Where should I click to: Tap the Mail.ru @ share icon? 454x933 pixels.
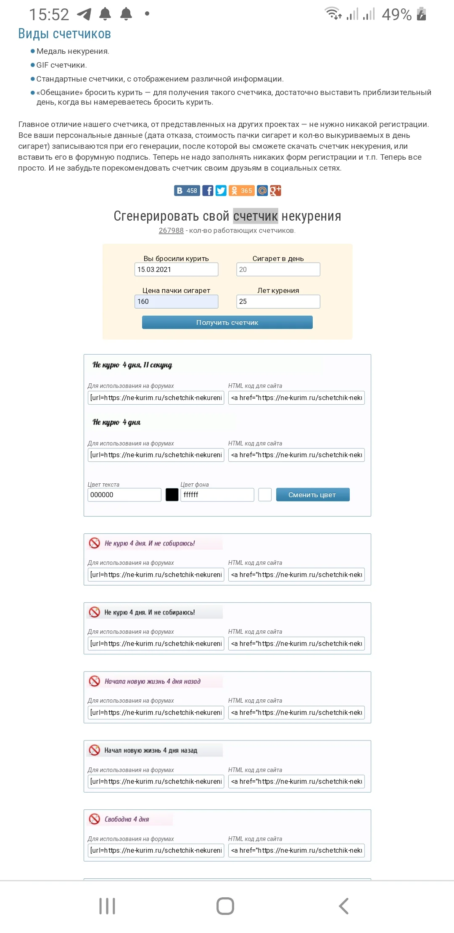(x=262, y=191)
